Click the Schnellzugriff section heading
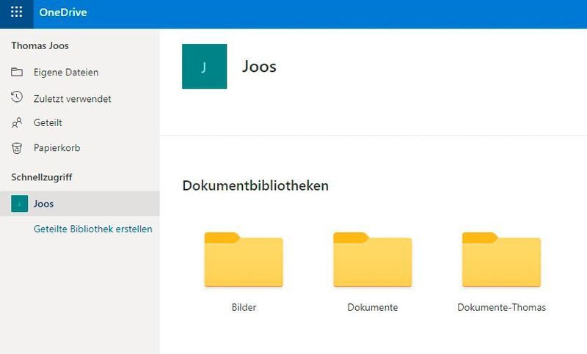The height and width of the screenshot is (354, 587). coord(42,177)
